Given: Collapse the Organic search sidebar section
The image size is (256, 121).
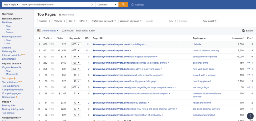Looking at the screenshot, I should (x=12, y=64).
